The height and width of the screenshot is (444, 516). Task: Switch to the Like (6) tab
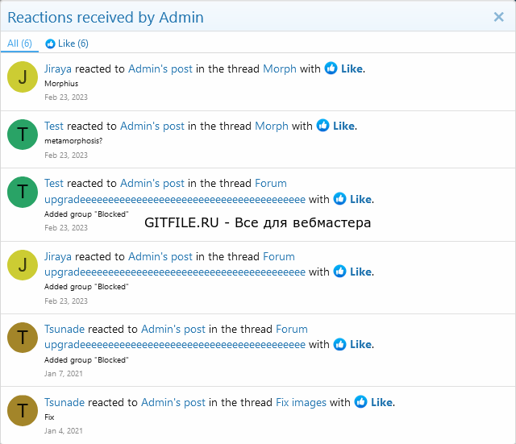click(67, 44)
